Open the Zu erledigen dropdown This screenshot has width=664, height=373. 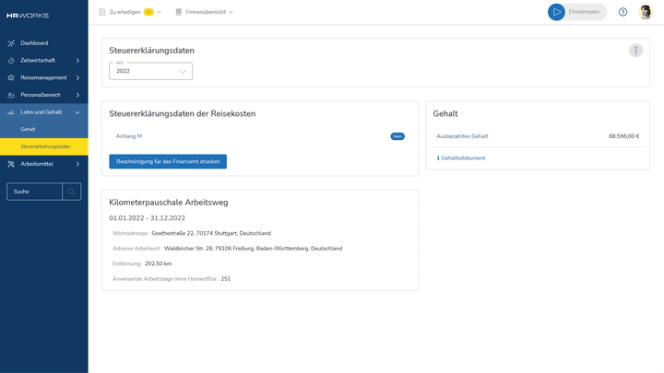[x=130, y=12]
